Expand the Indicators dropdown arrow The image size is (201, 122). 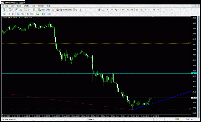40,14
